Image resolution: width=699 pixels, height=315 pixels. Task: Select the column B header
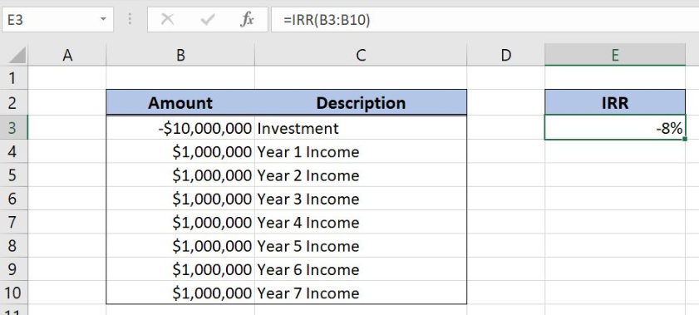point(180,55)
